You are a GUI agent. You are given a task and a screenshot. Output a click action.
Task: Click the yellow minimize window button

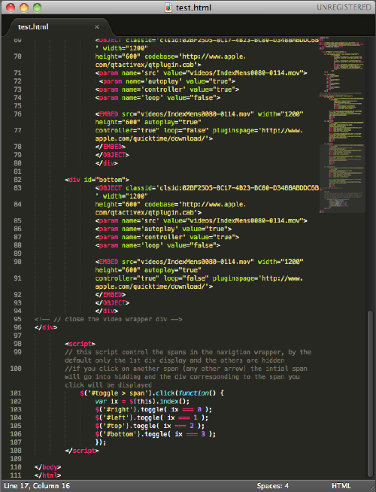(x=24, y=8)
